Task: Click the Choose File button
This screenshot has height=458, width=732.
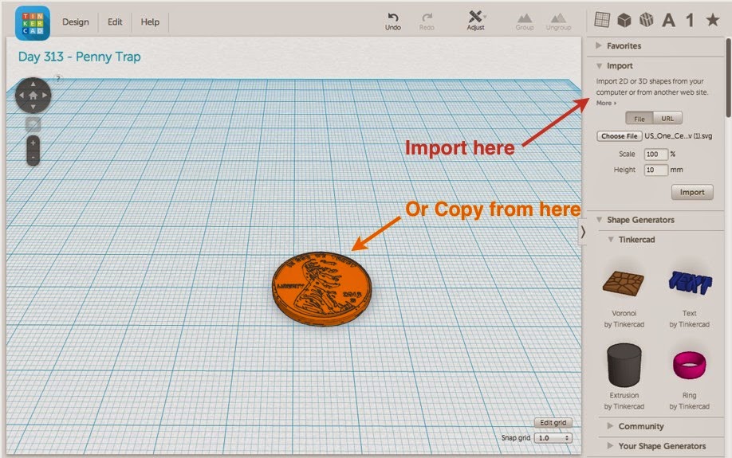Action: click(619, 136)
